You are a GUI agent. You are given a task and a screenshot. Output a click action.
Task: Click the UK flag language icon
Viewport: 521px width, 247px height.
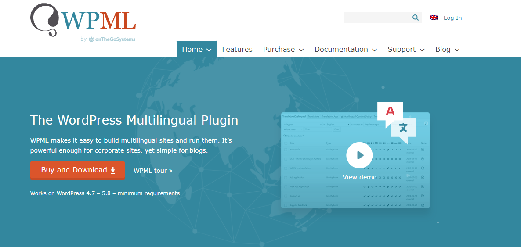click(433, 18)
